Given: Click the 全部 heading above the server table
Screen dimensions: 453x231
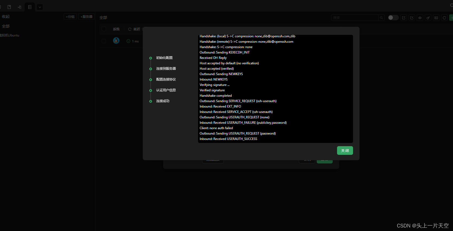Looking at the screenshot, I should tap(103, 18).
